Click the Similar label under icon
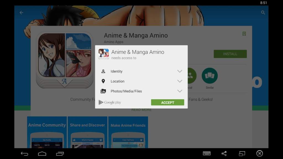This screenshot has width=283, height=159. [x=210, y=88]
